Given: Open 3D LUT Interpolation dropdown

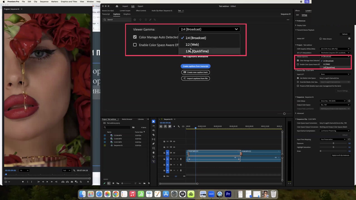Looking at the screenshot, I should pos(335,53).
